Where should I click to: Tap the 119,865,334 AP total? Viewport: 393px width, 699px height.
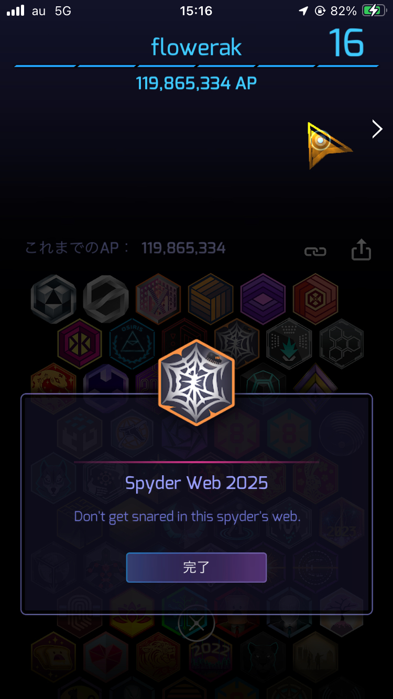[x=196, y=83]
